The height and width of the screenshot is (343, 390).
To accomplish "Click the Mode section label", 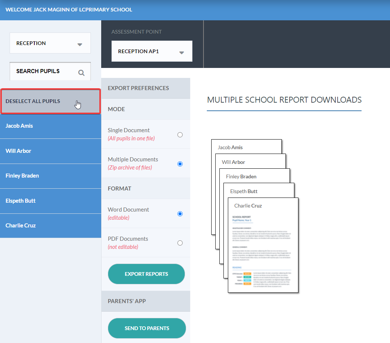I will (116, 109).
